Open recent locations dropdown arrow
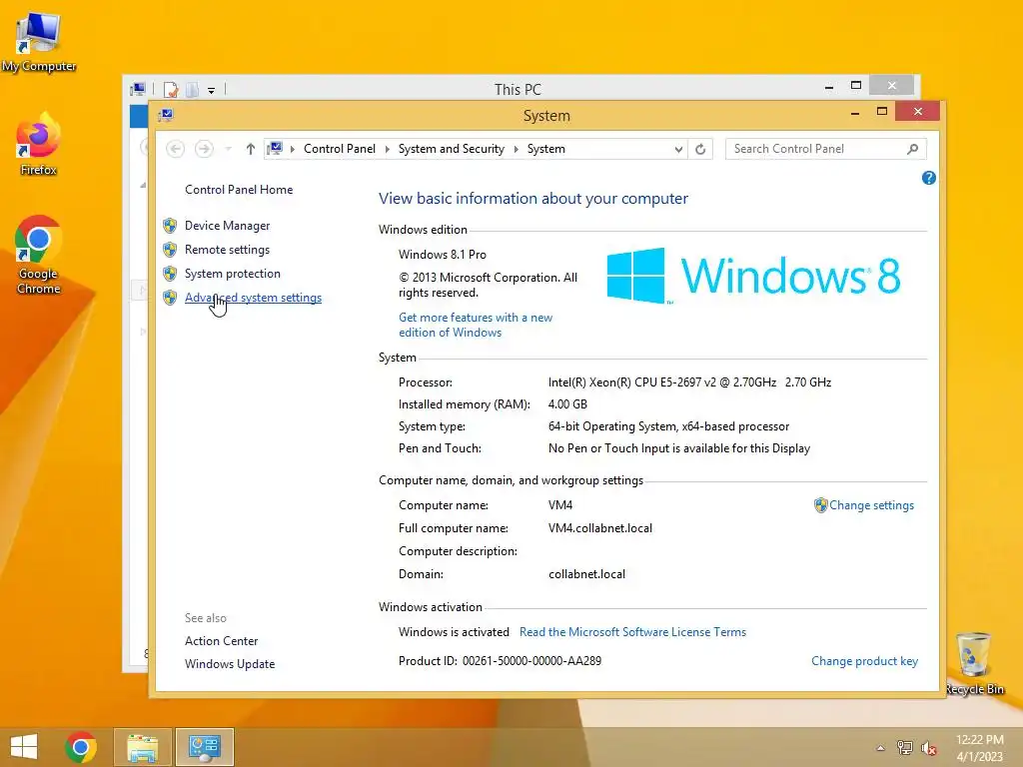 228,150
